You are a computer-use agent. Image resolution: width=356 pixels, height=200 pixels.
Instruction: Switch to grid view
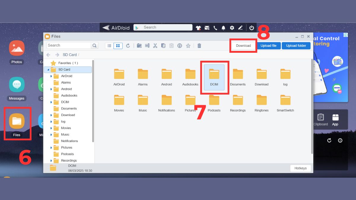pyautogui.click(x=118, y=46)
